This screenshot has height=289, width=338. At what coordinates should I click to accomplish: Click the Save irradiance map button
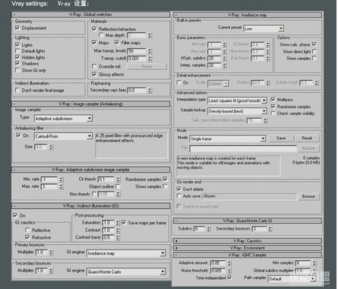pos(281,138)
